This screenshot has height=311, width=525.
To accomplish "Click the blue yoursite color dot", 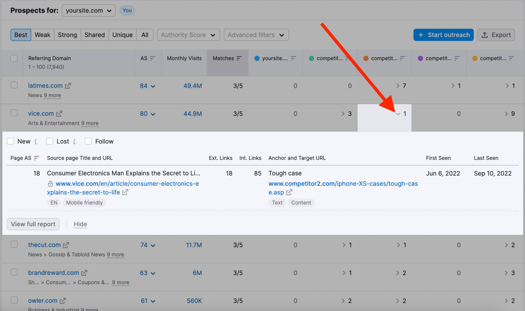I will [x=257, y=58].
